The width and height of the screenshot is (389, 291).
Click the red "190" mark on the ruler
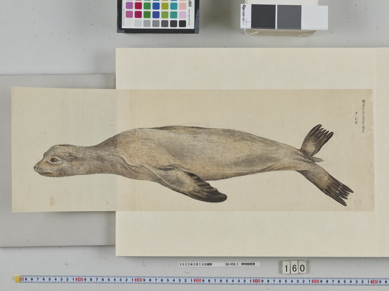click(374, 282)
